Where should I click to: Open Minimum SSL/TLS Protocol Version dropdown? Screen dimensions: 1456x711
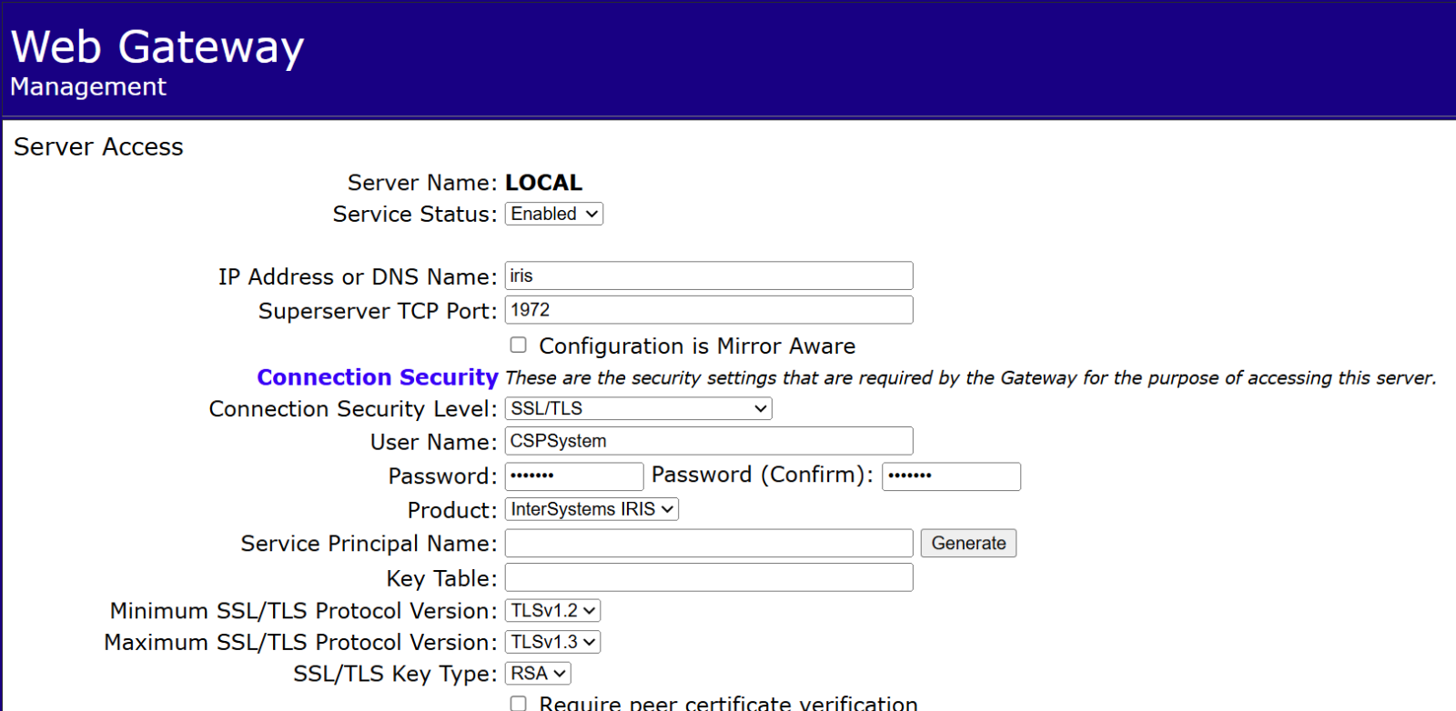(x=552, y=611)
